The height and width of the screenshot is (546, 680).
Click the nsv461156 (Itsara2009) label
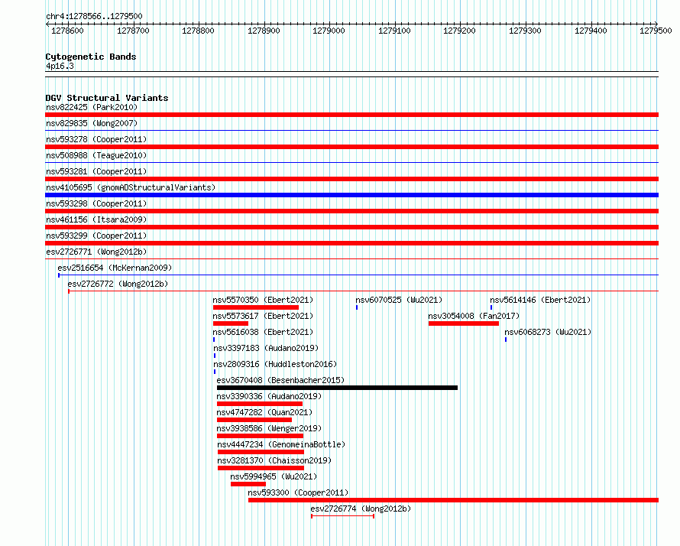coord(96,219)
